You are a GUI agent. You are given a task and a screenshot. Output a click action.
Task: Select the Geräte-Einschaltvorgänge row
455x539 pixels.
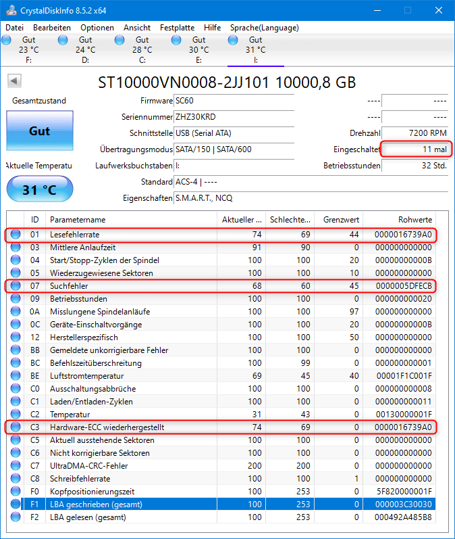tap(221, 324)
